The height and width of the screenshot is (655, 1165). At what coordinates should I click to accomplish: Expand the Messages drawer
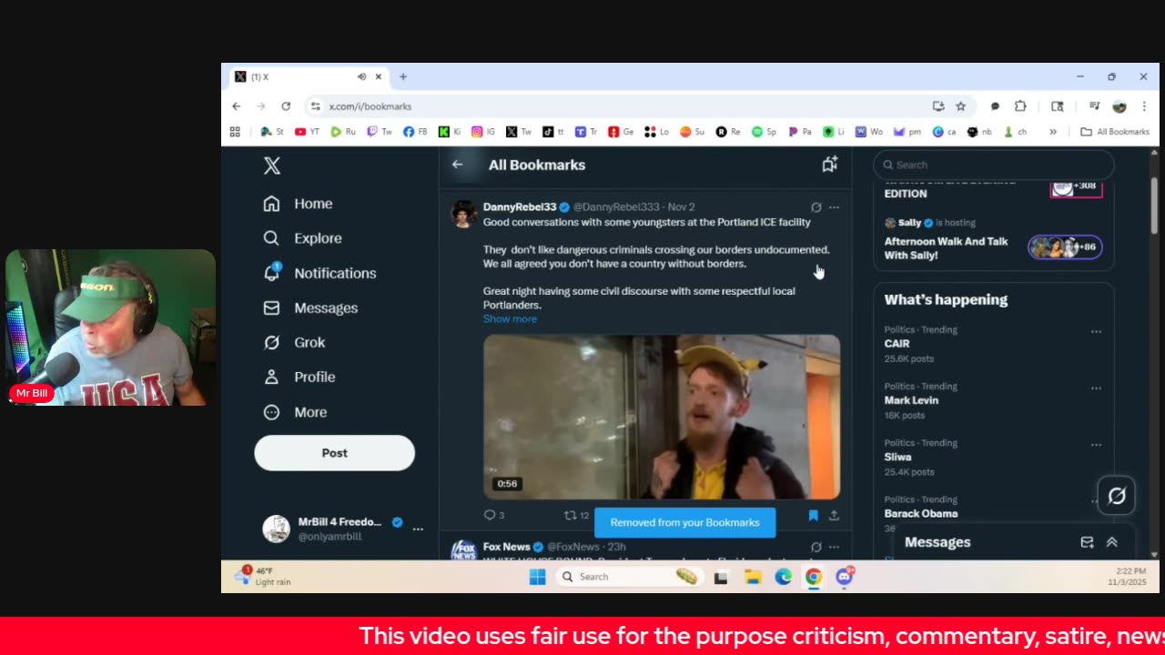(1111, 542)
